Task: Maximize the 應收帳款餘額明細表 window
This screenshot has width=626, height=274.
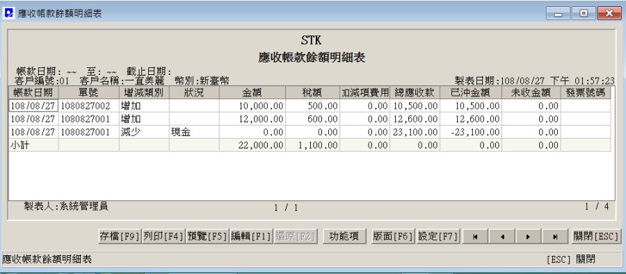Action: point(584,13)
